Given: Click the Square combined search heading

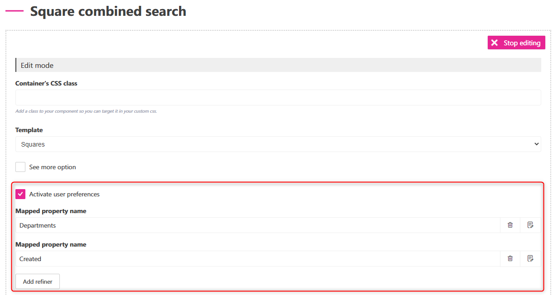Looking at the screenshot, I should point(108,11).
